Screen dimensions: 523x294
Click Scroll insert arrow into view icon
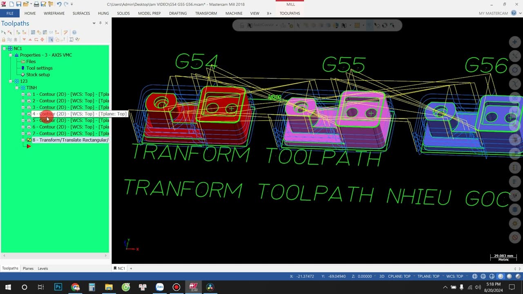tap(42, 40)
